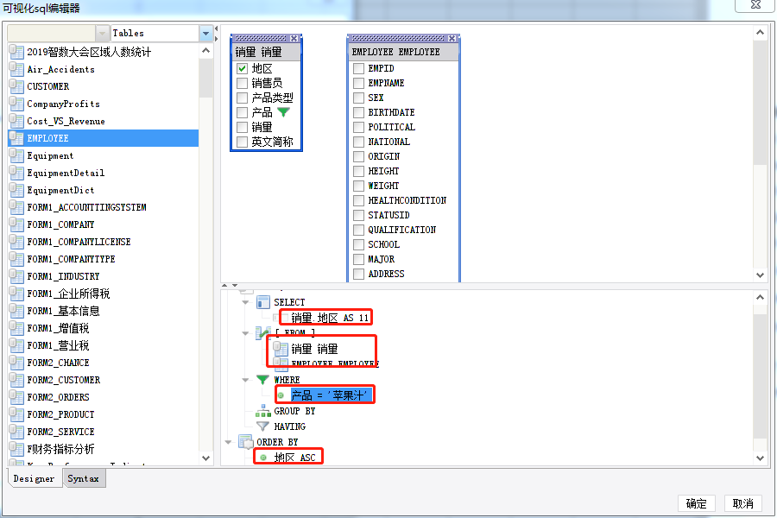The width and height of the screenshot is (777, 518).
Task: Click the table icon beside FORM1_INDUSTRY
Action: [x=16, y=276]
